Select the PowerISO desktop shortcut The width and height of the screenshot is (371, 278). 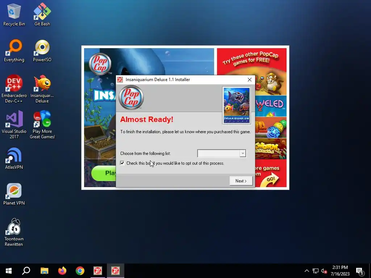(x=42, y=51)
